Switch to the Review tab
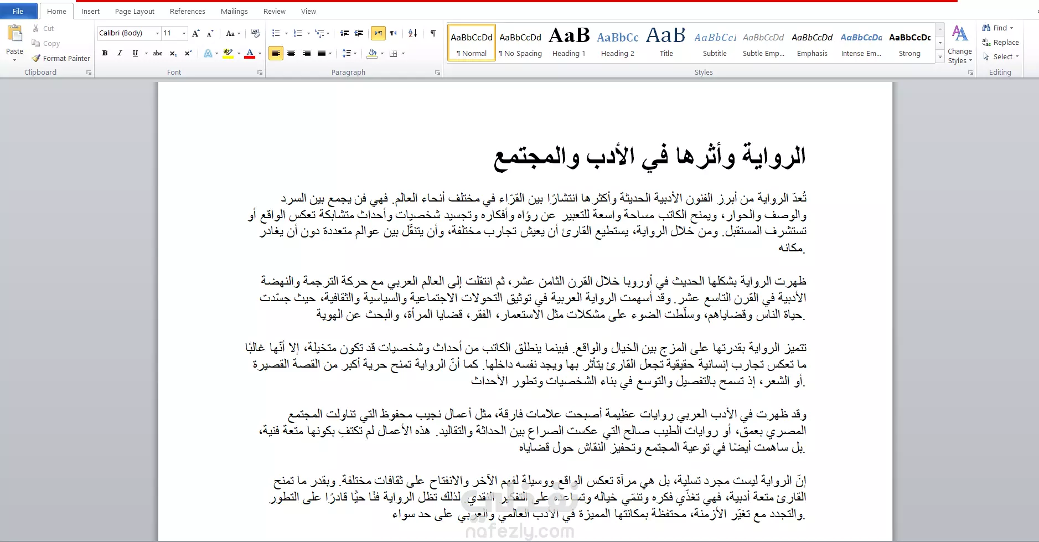This screenshot has width=1039, height=542. pyautogui.click(x=275, y=11)
